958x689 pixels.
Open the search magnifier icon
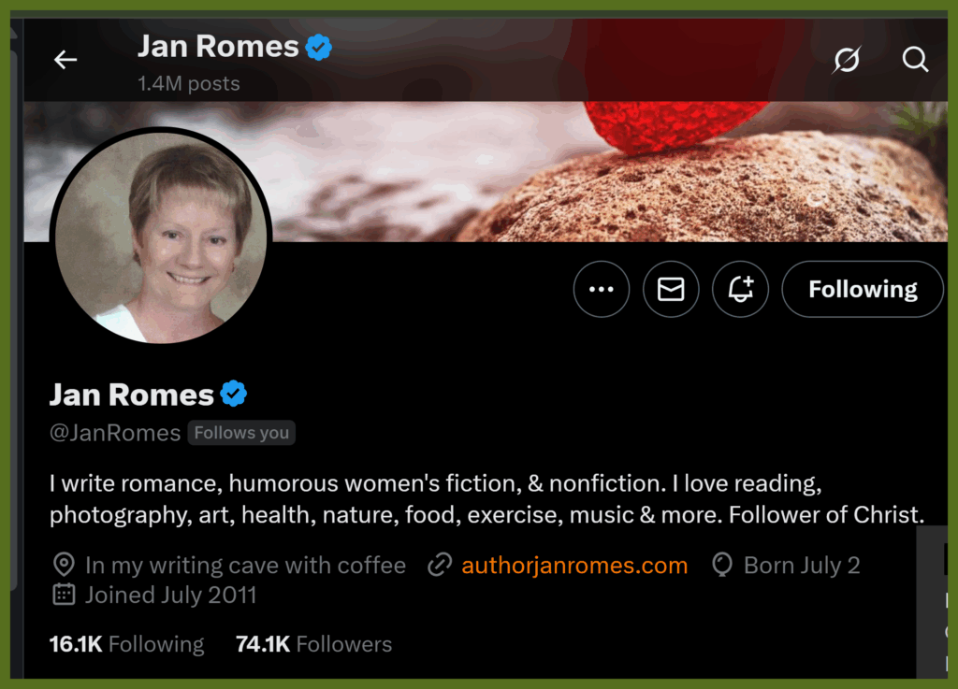(x=915, y=59)
